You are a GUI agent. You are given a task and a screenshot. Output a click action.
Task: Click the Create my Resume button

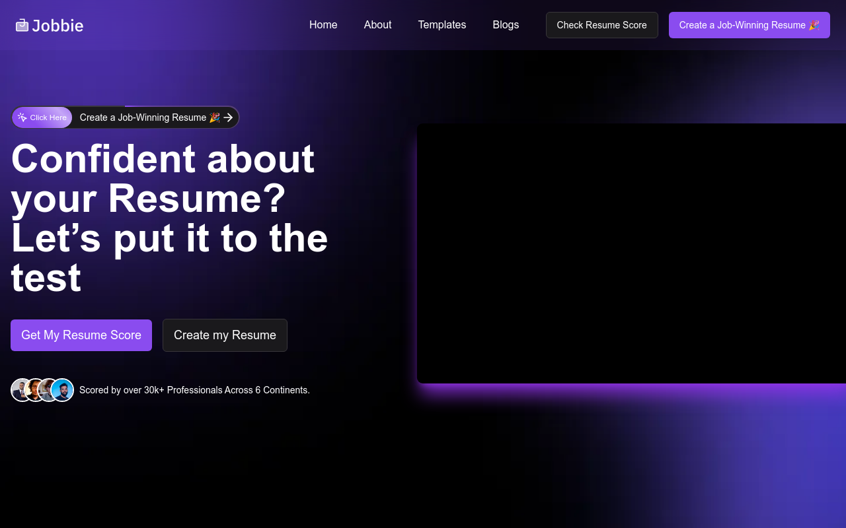click(x=225, y=335)
